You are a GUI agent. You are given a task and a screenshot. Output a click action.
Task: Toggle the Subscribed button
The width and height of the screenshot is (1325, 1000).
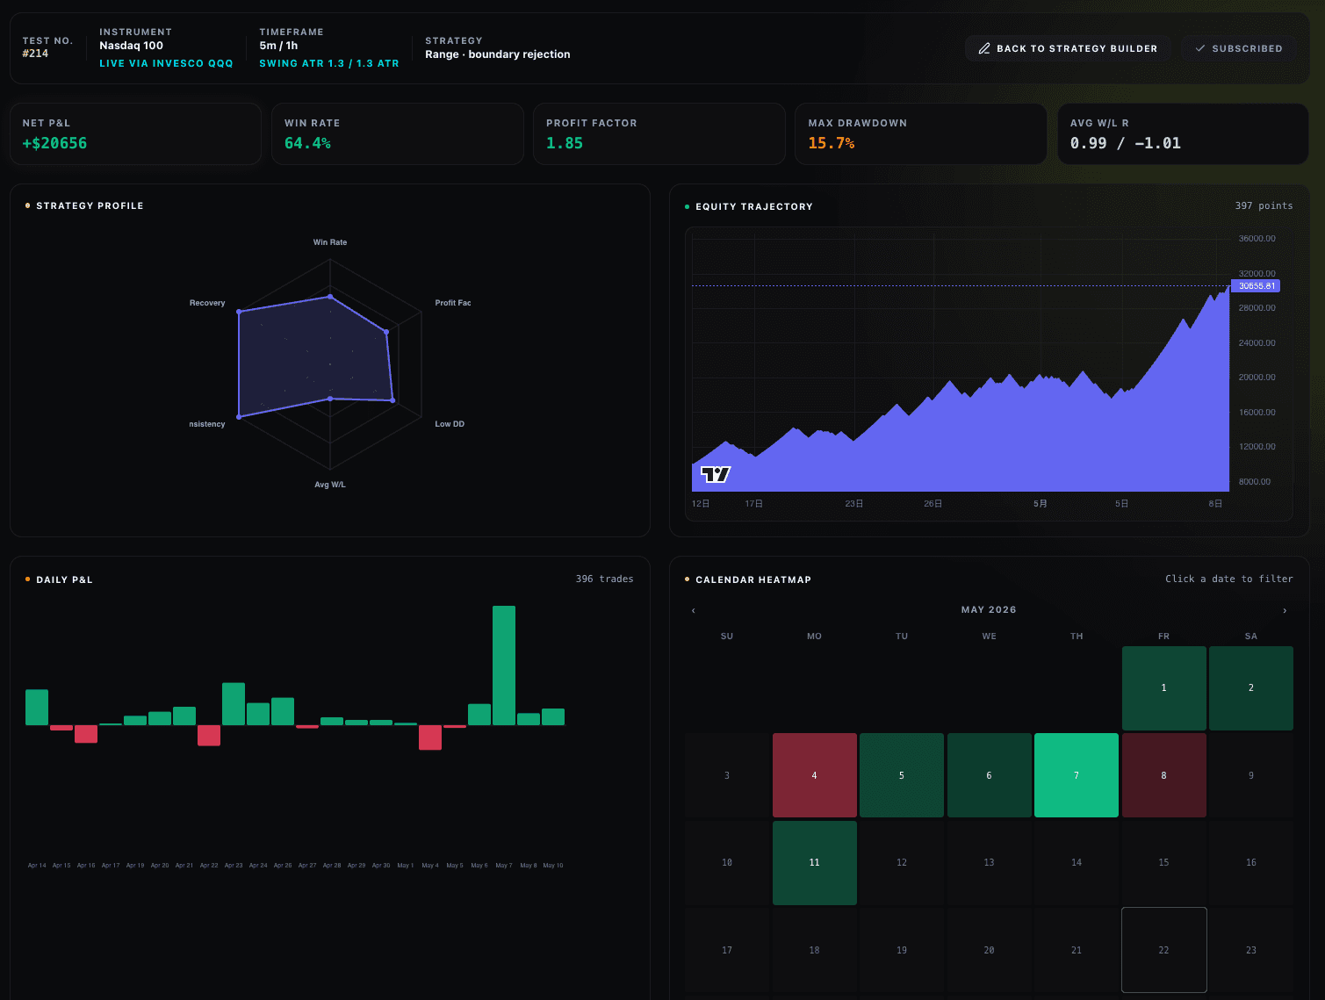tap(1239, 48)
